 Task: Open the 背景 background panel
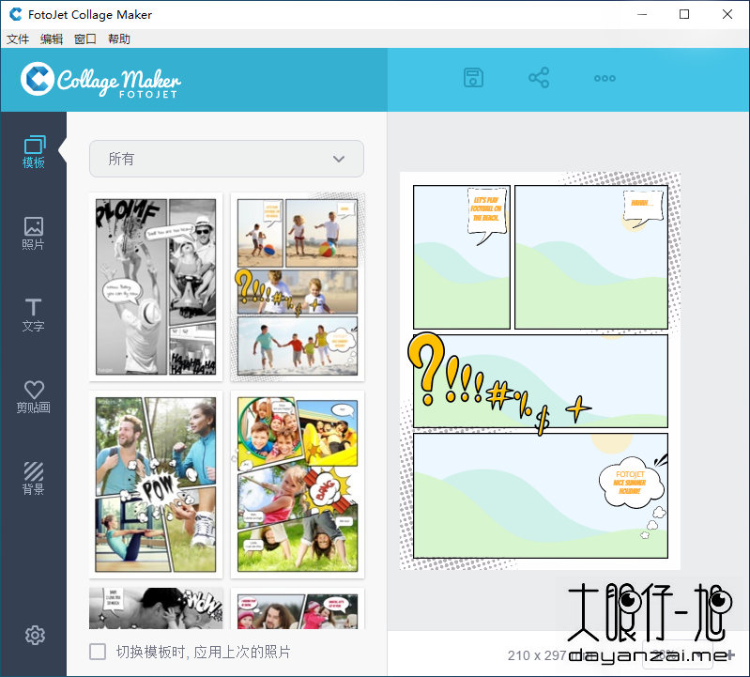(34, 478)
